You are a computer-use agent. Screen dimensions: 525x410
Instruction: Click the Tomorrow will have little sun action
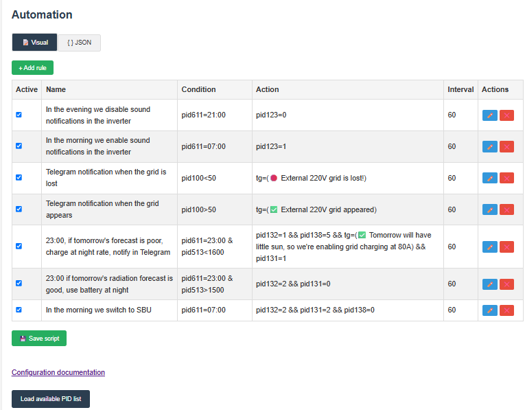[x=344, y=247]
